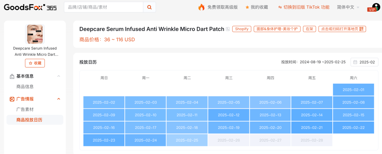This screenshot has width=382, height=154.
Task: Select calendar cell 2025-02-06
Action: [x=270, y=102]
